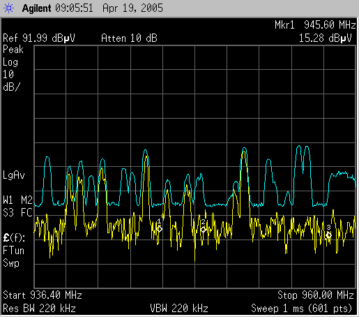
Task: Click the Agilent starburst logo icon
Action: [x=8, y=8]
